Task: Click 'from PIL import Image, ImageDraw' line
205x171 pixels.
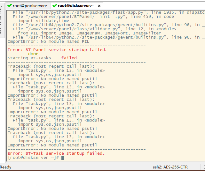Action: pos(89,33)
